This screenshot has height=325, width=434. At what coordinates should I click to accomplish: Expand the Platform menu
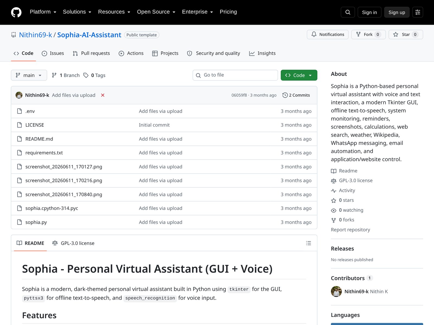(43, 12)
